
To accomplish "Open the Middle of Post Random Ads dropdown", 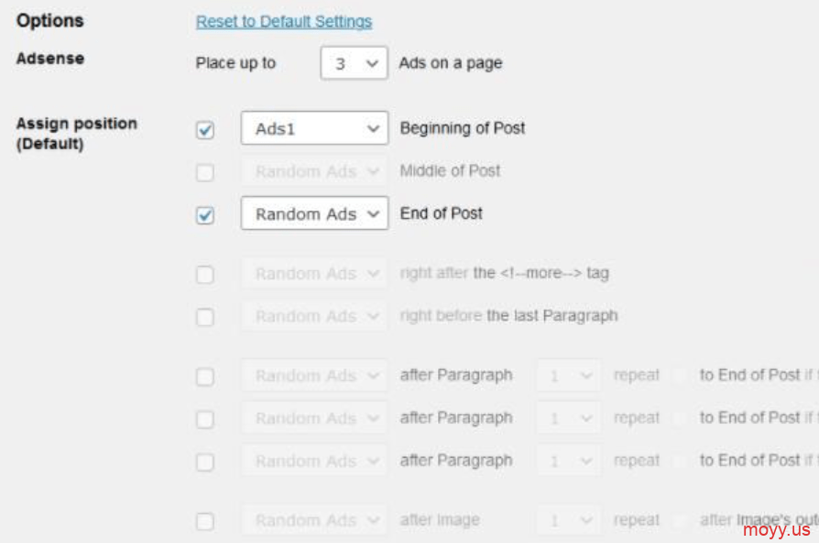I will point(314,171).
